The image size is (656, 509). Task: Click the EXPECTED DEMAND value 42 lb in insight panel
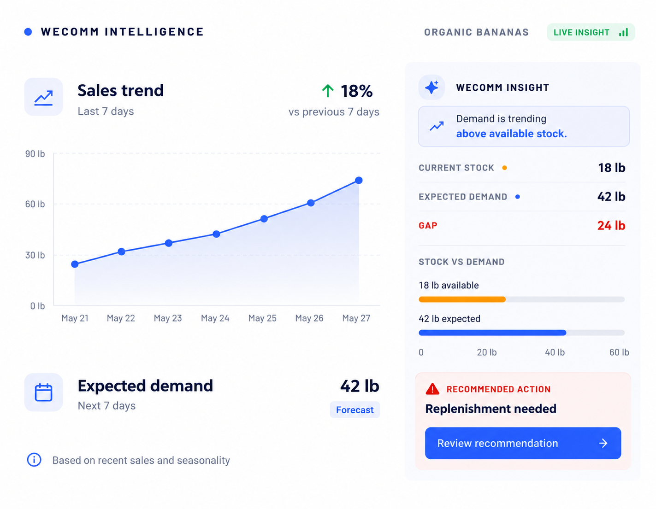[x=611, y=197]
